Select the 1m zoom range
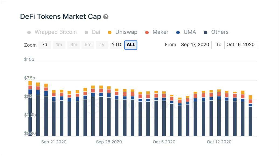Screen dimensions: 279x156 click(59, 45)
